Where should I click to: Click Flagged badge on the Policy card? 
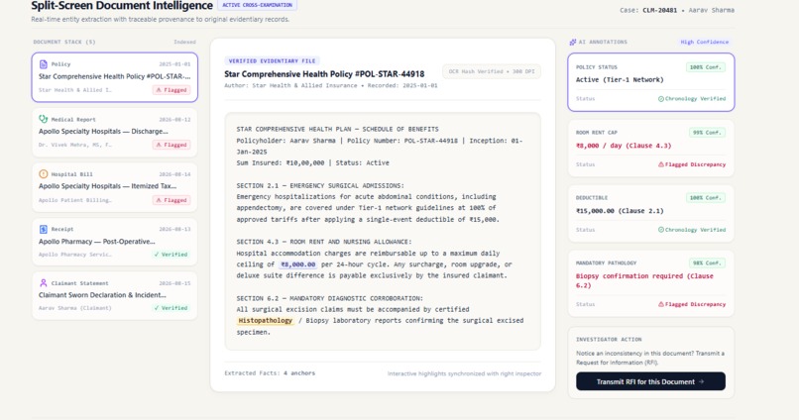pyautogui.click(x=171, y=90)
